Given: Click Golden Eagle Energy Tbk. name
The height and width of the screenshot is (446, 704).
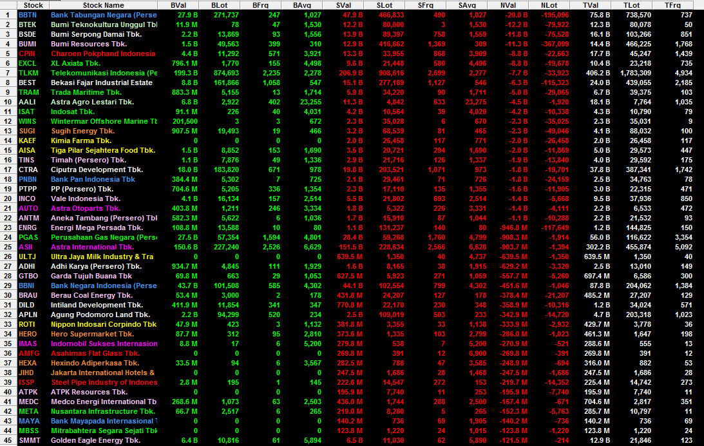Looking at the screenshot, I should (x=95, y=441).
